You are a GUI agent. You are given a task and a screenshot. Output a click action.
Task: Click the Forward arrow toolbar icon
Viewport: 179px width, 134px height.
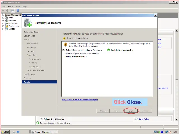click(7, 10)
